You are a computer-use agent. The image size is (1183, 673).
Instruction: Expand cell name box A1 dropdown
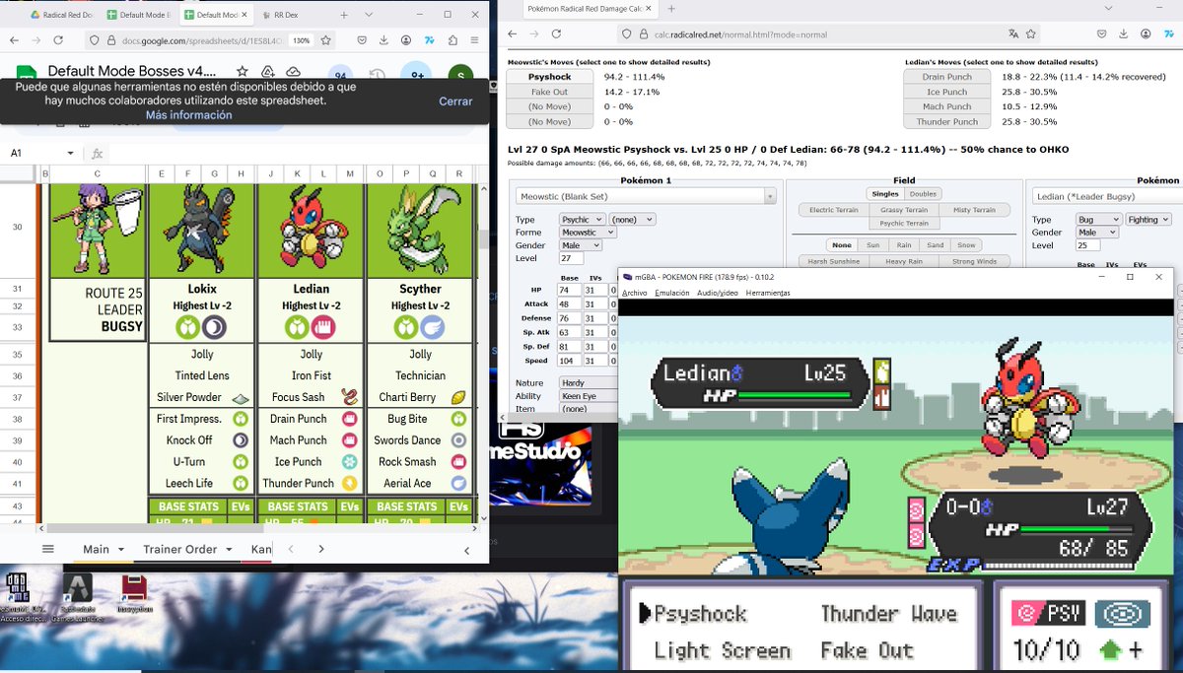click(70, 154)
